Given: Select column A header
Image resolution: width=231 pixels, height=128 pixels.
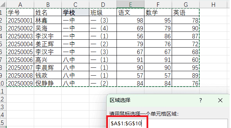Looking at the screenshot, I should click(x=20, y=4).
